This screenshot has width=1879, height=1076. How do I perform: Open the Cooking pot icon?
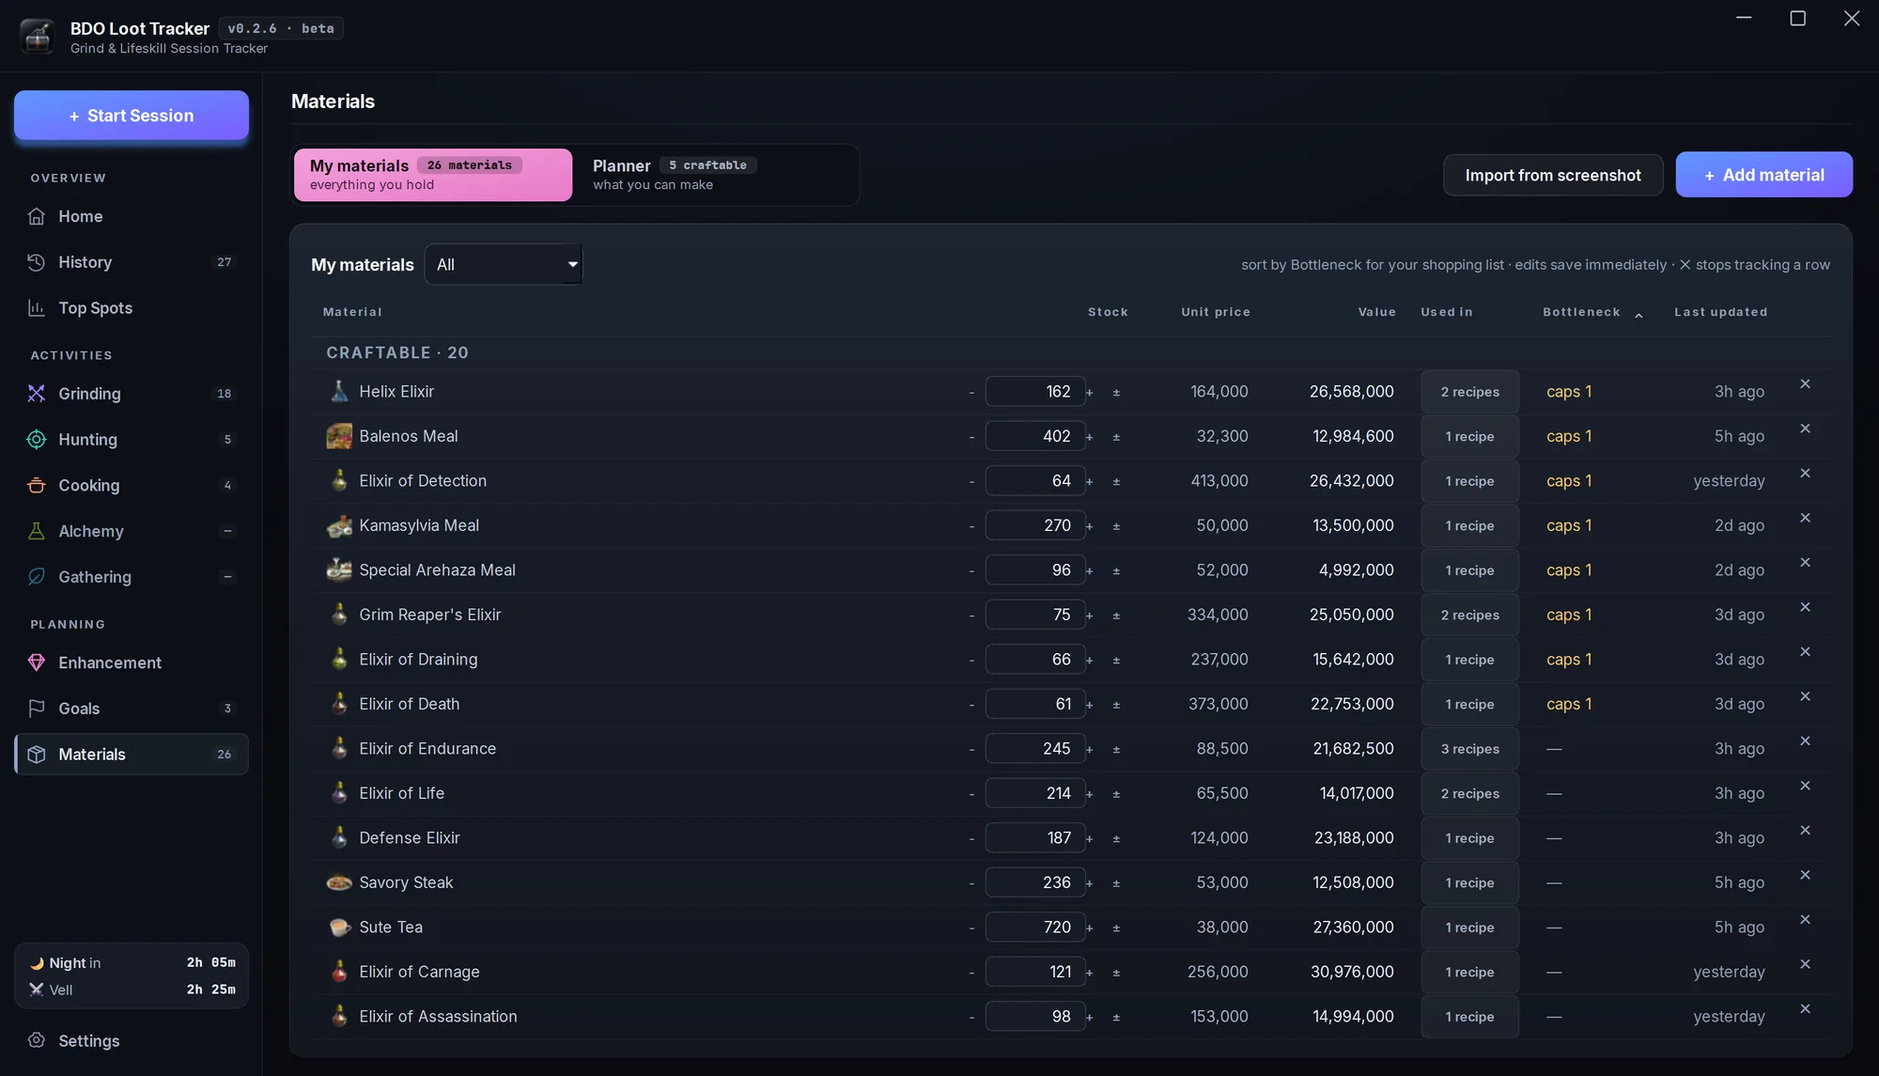tap(37, 486)
